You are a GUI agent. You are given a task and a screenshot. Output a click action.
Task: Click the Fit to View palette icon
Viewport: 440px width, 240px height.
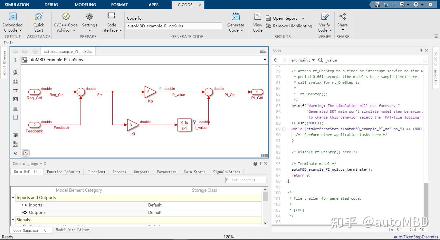[15, 81]
